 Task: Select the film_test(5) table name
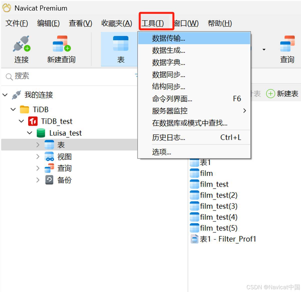click(x=219, y=228)
